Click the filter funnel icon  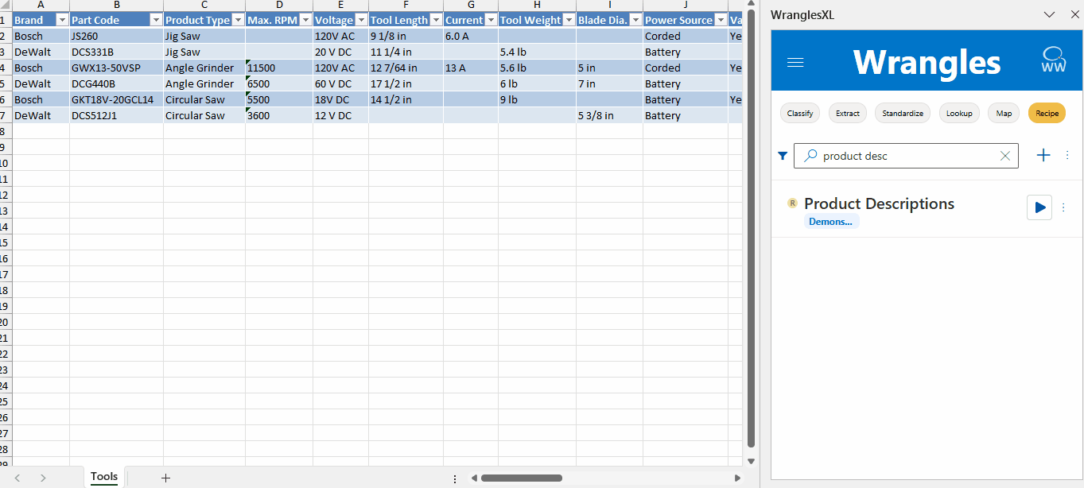click(783, 156)
